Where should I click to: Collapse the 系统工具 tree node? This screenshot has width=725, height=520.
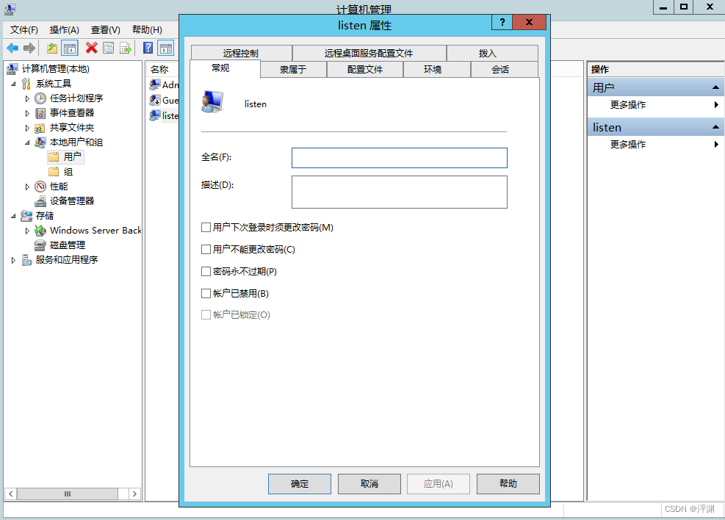13,84
